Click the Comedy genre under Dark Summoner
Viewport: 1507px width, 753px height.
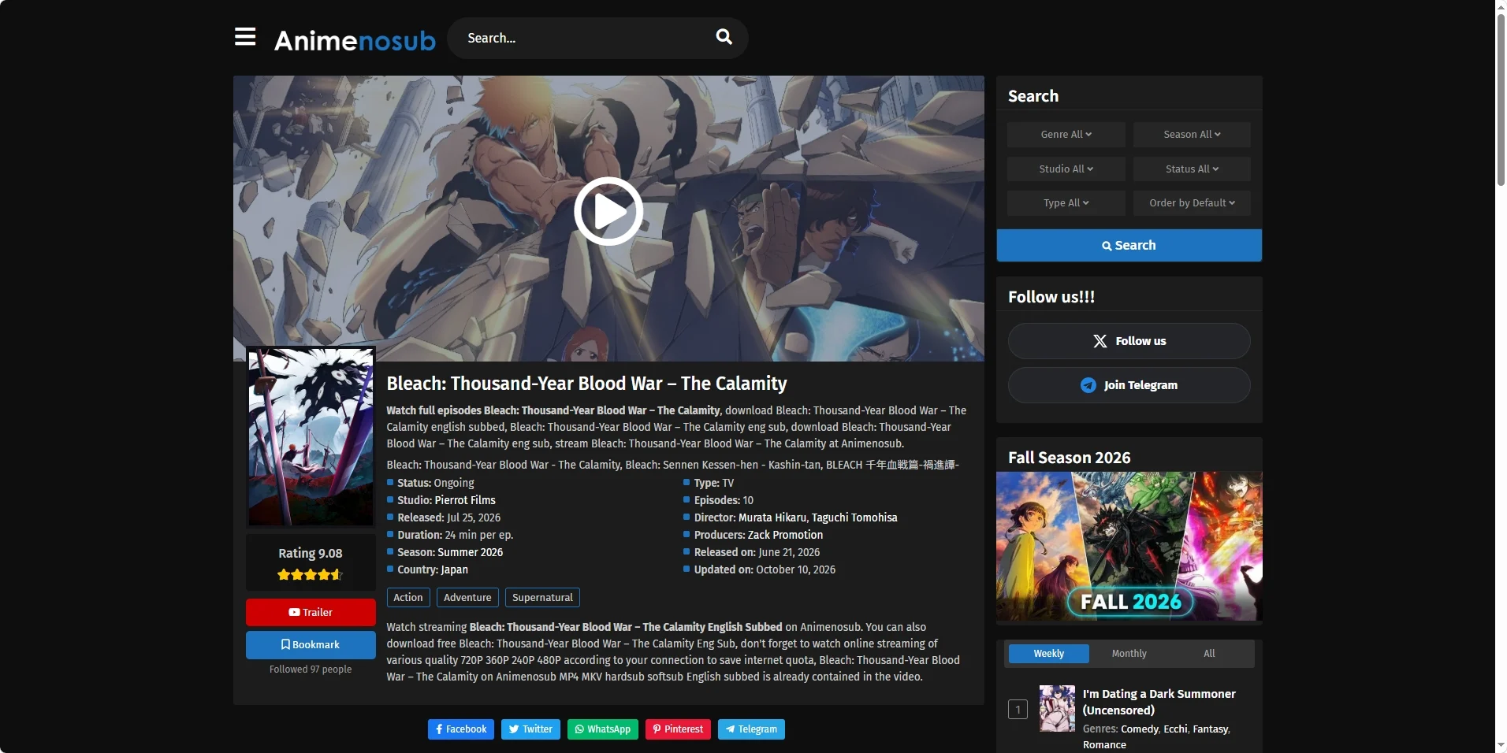click(x=1140, y=729)
